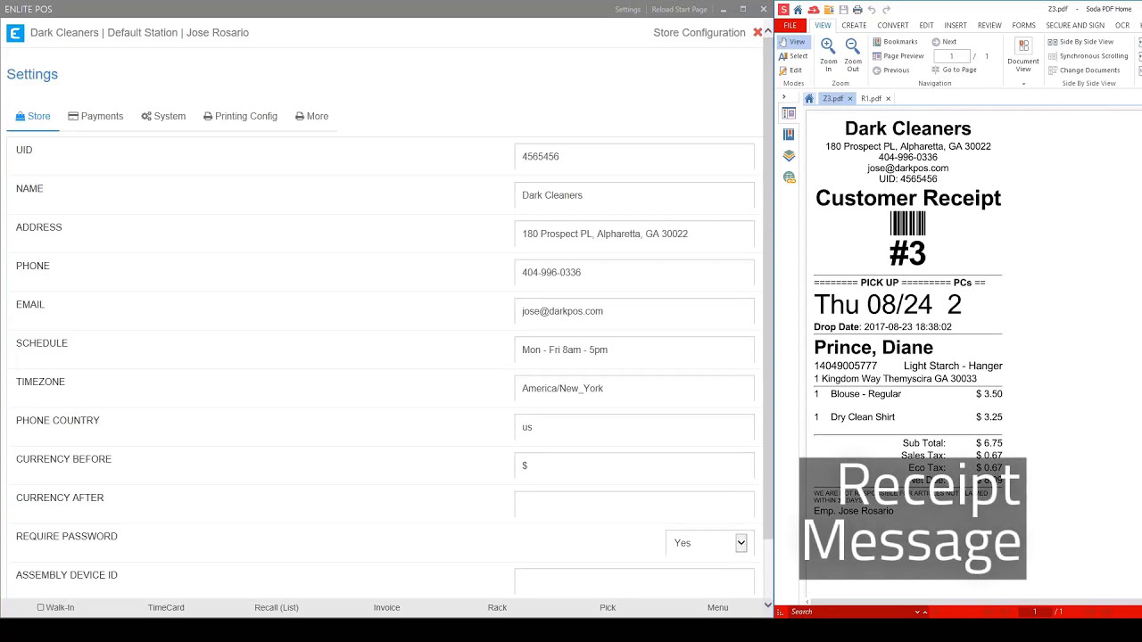Click the print icon in Soda PDF

(857, 10)
